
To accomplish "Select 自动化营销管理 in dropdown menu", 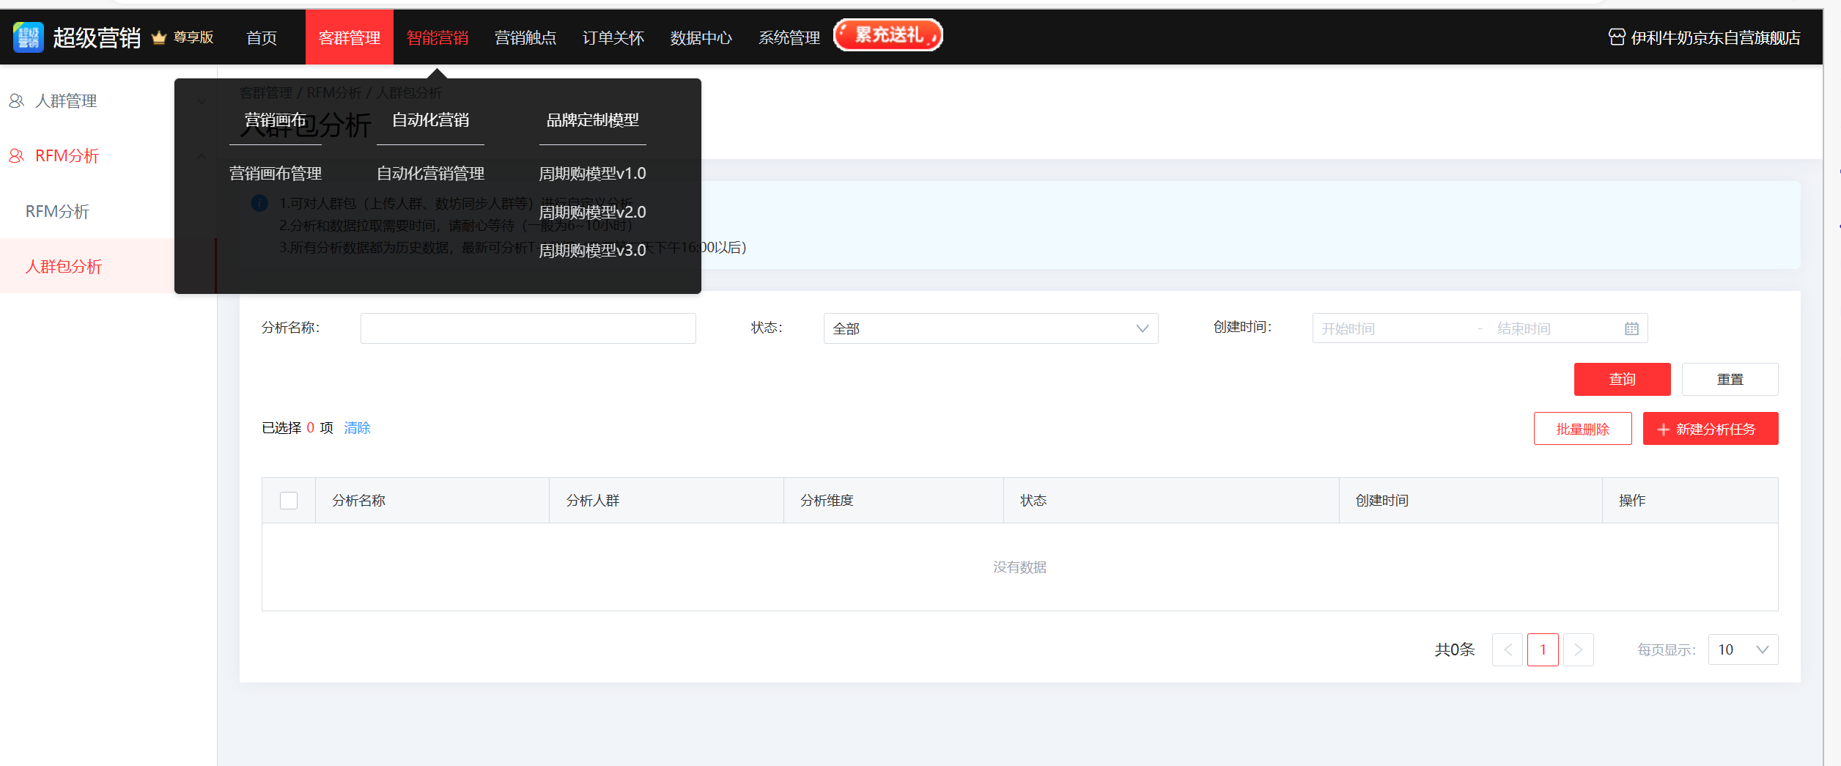I will pyautogui.click(x=430, y=174).
